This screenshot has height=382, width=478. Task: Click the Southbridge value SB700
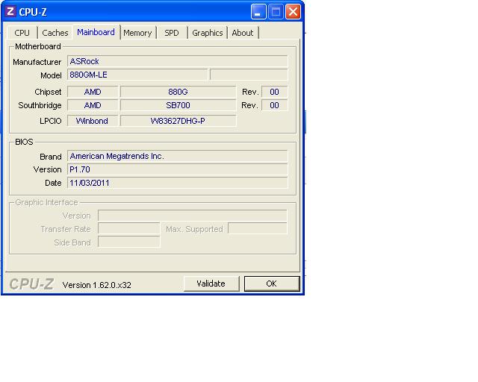point(178,105)
